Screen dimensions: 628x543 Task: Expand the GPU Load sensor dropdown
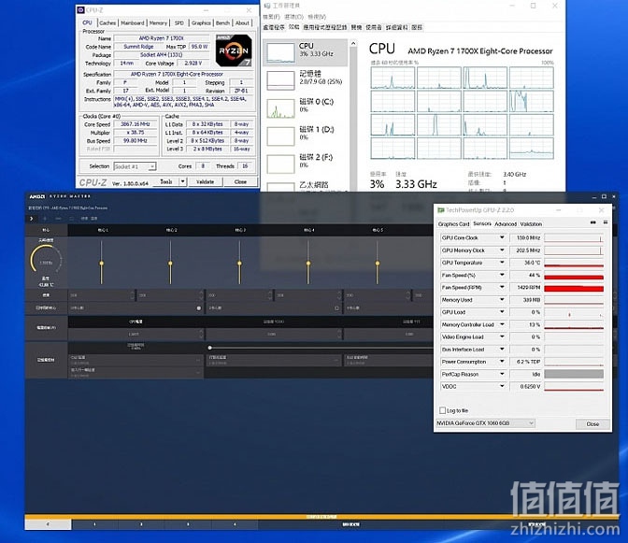(502, 312)
